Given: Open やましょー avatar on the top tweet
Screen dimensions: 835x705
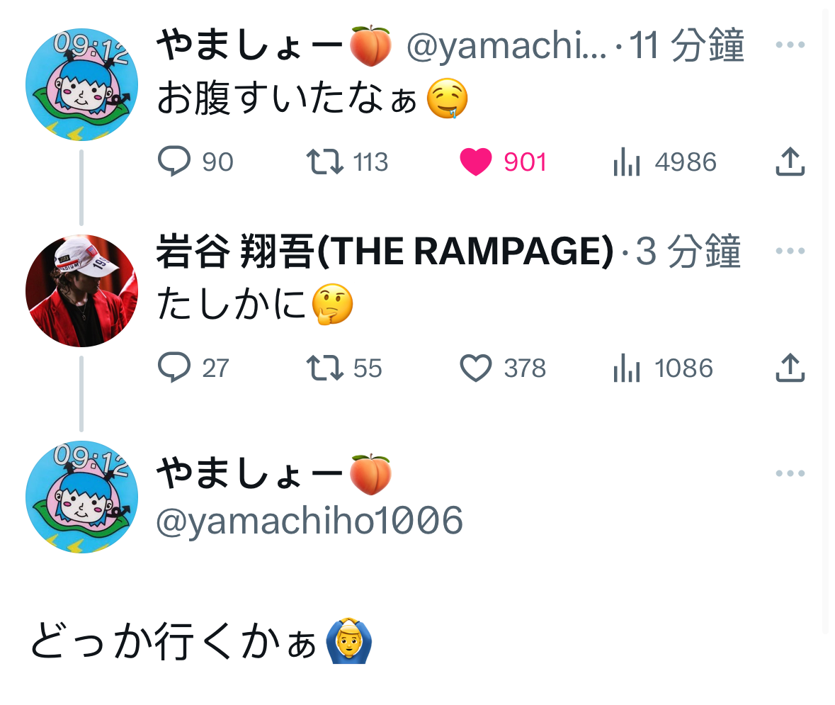Looking at the screenshot, I should pos(82,85).
